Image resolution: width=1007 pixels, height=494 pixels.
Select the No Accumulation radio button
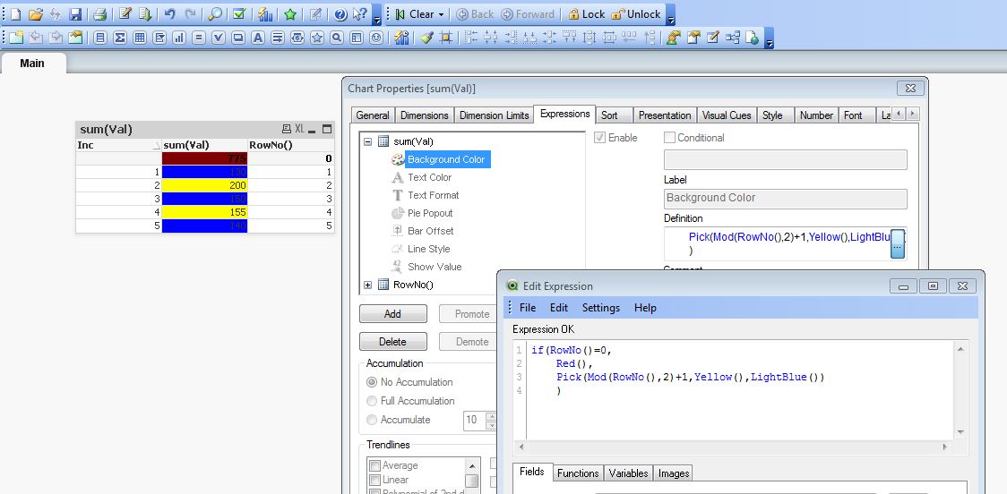tap(372, 382)
